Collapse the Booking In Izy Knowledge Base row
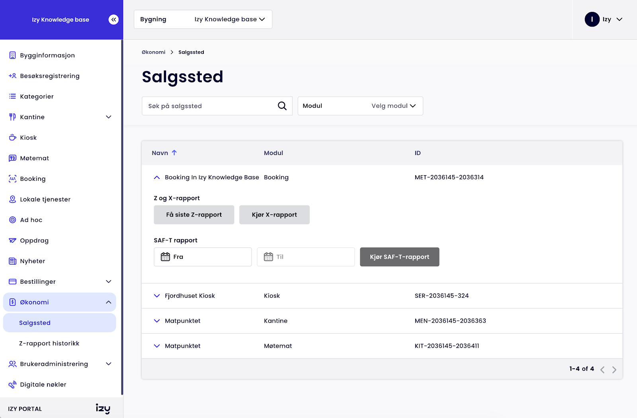Viewport: 637px width, 418px height. tap(157, 178)
